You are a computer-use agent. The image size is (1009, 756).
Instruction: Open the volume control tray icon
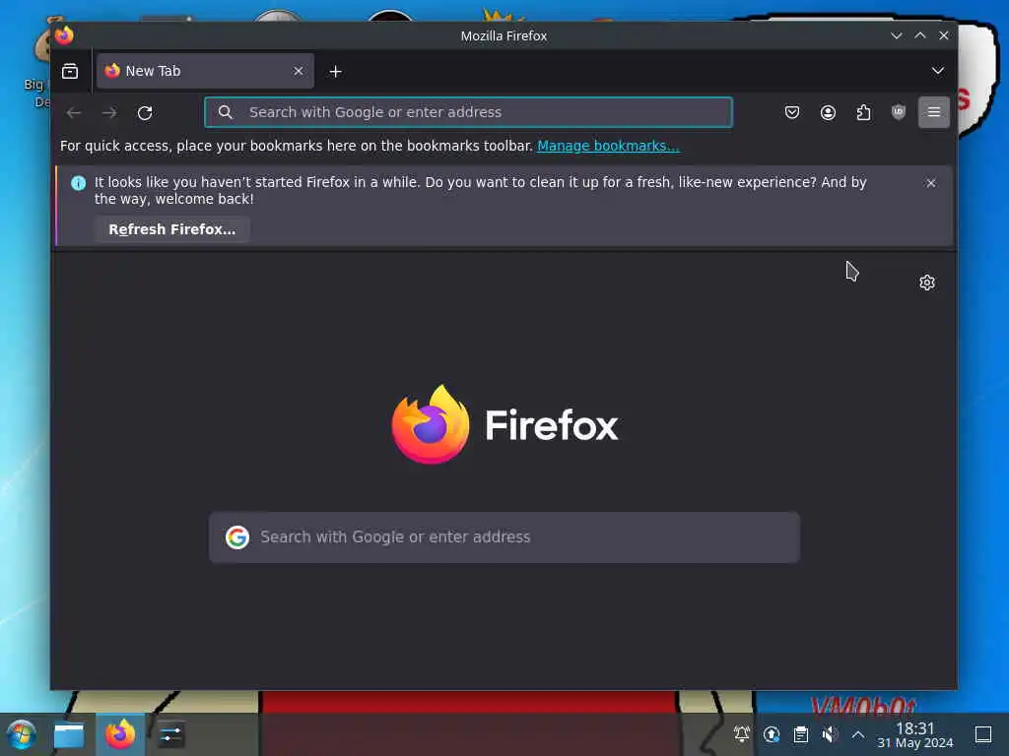830,734
